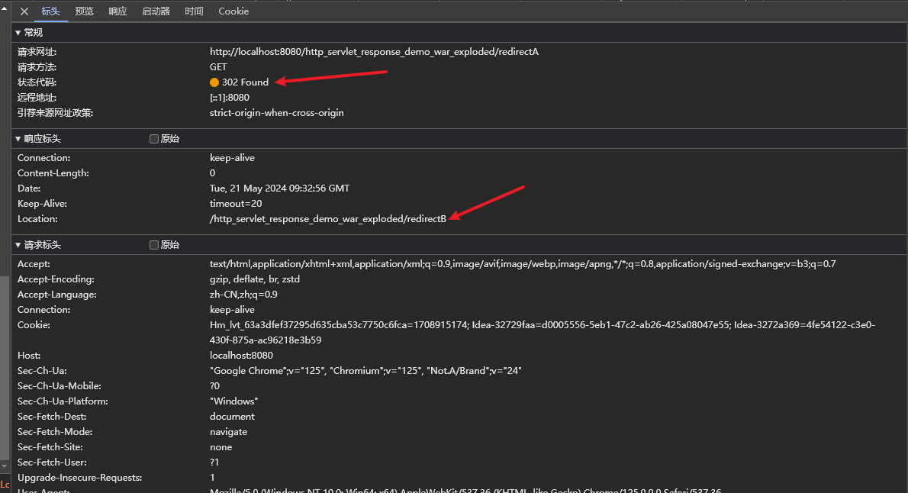Open the Cookie tab

[x=233, y=11]
